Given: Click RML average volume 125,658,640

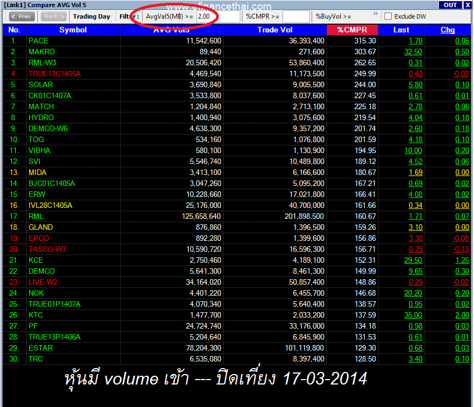Looking at the screenshot, I should point(201,216).
